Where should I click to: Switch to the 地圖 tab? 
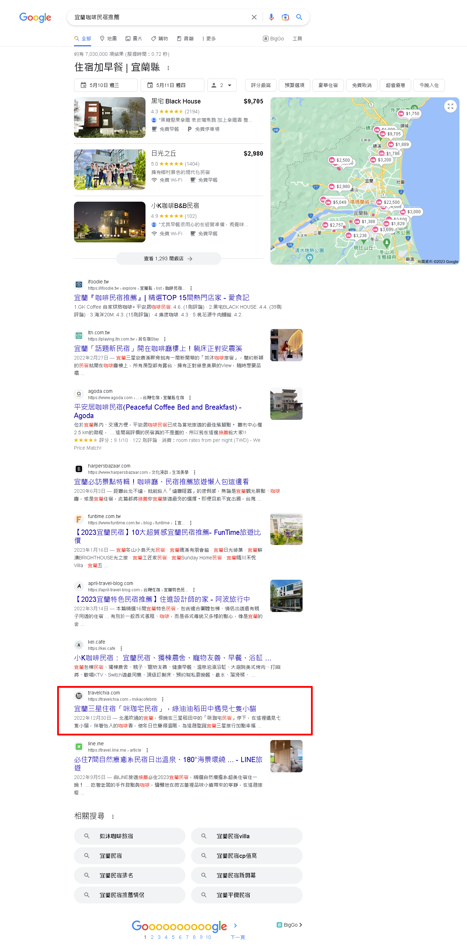coord(109,39)
